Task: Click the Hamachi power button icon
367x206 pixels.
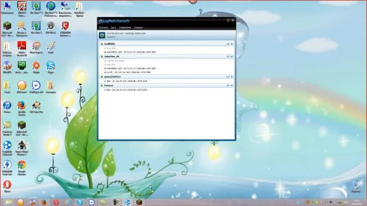Action: [x=102, y=35]
